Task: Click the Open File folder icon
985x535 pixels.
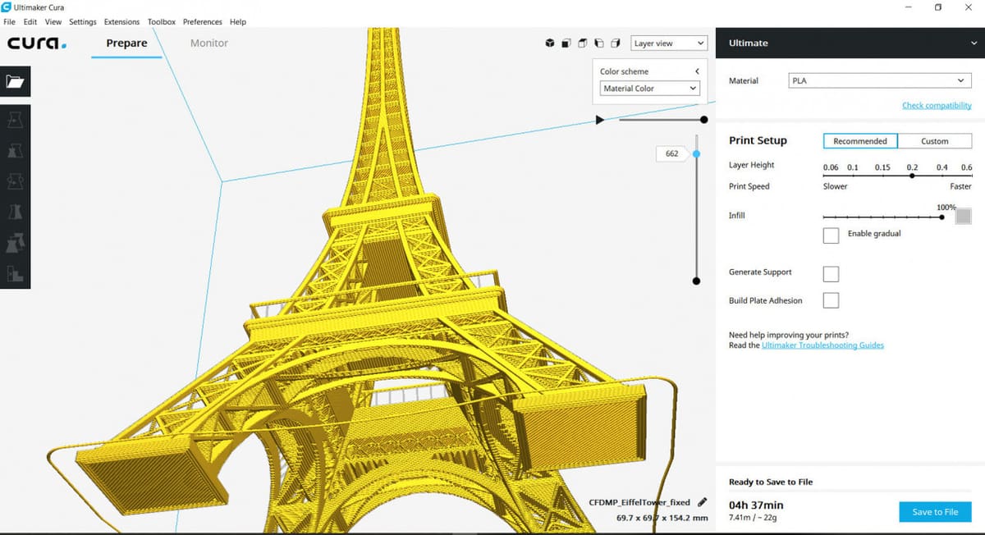Action: [x=16, y=82]
